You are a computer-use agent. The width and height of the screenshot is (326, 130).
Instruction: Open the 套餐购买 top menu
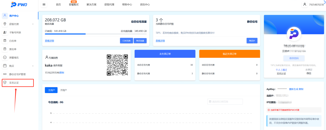point(74,5)
